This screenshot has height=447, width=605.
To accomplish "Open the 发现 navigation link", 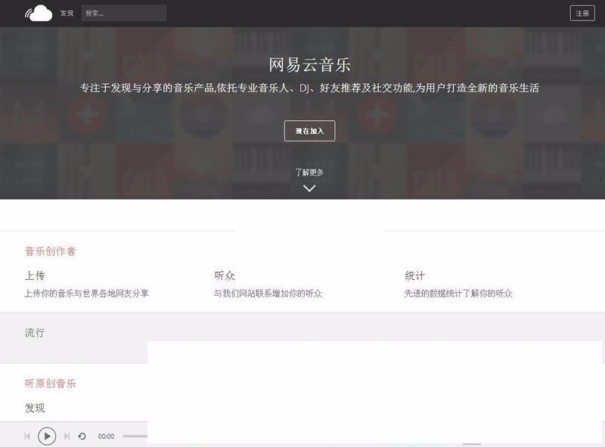I will point(67,13).
